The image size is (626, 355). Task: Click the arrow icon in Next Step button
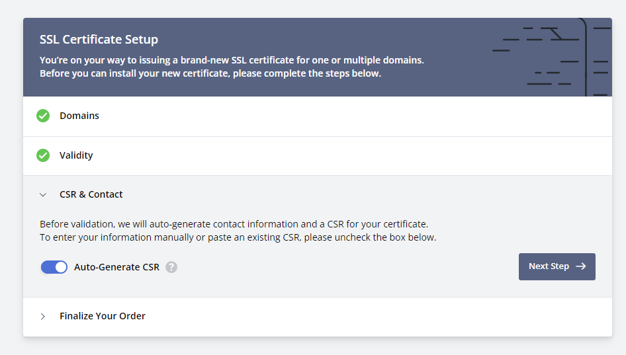coord(581,266)
